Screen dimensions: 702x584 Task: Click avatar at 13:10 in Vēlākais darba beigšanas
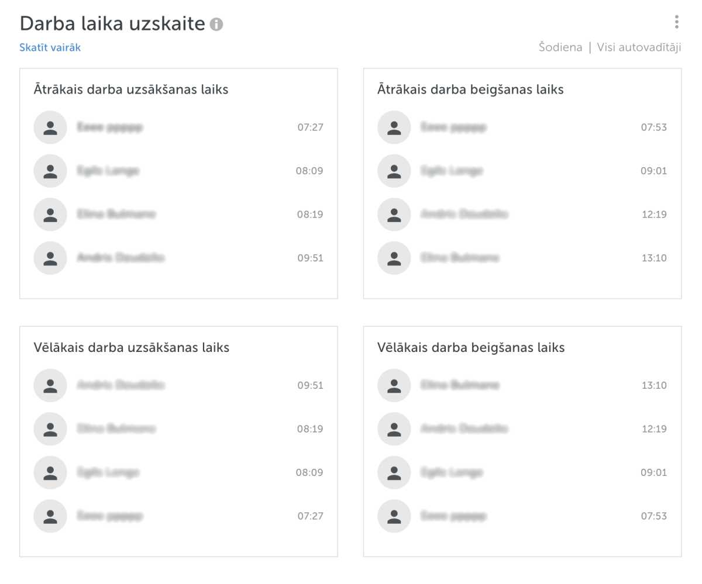[394, 385]
